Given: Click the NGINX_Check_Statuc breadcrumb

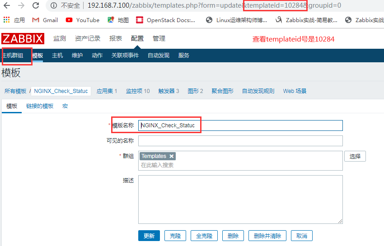Looking at the screenshot, I should point(61,91).
